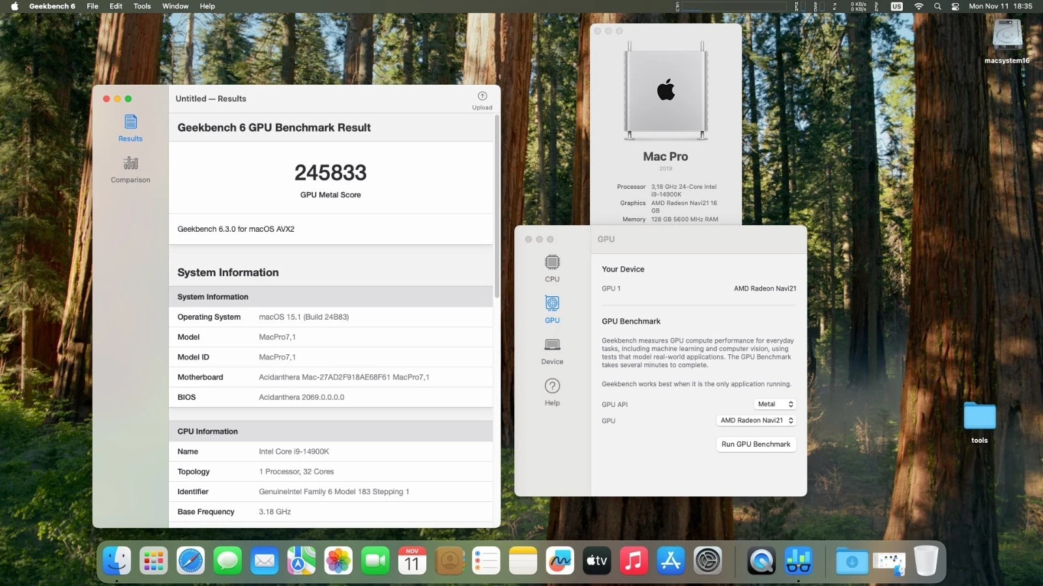Open the File menu
Image resolution: width=1043 pixels, height=586 pixels.
coord(93,6)
